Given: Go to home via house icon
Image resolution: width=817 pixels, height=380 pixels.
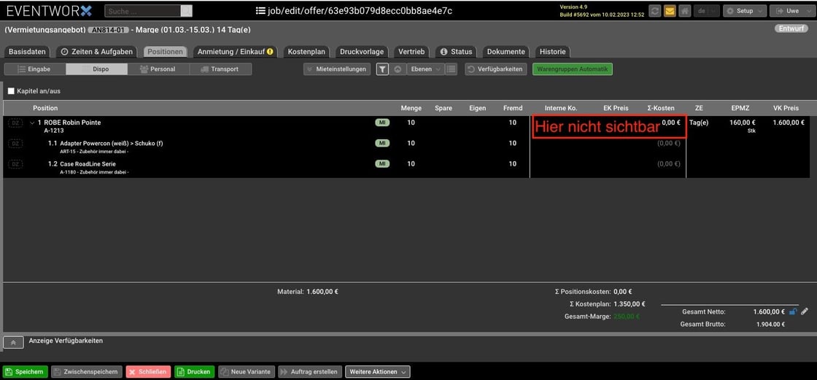Looking at the screenshot, I should (x=684, y=11).
